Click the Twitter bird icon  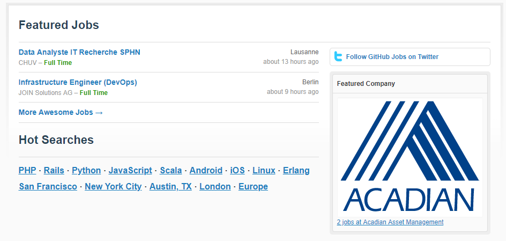click(x=338, y=57)
